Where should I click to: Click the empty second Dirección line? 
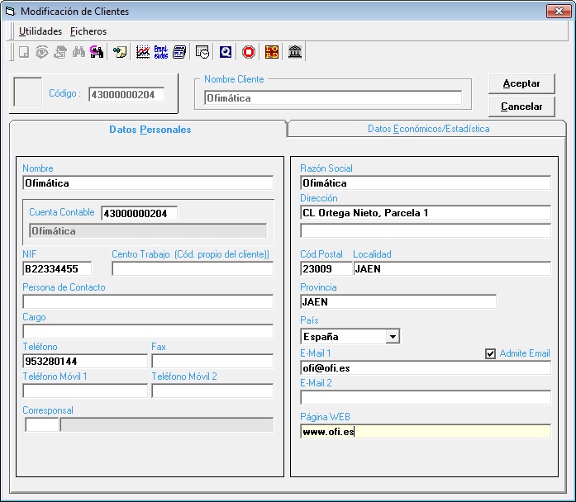pyautogui.click(x=426, y=231)
